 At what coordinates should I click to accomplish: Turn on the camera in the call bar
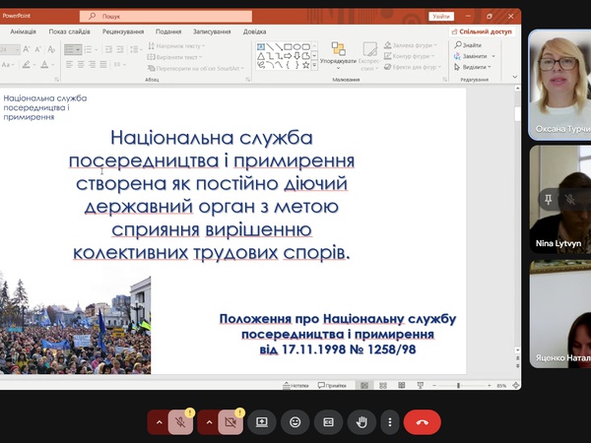point(230,422)
